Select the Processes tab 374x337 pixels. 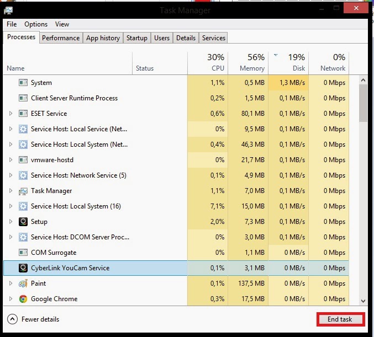click(x=21, y=37)
